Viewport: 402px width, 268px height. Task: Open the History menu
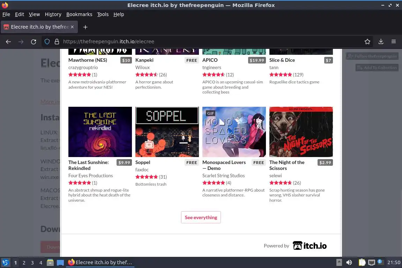(53, 14)
